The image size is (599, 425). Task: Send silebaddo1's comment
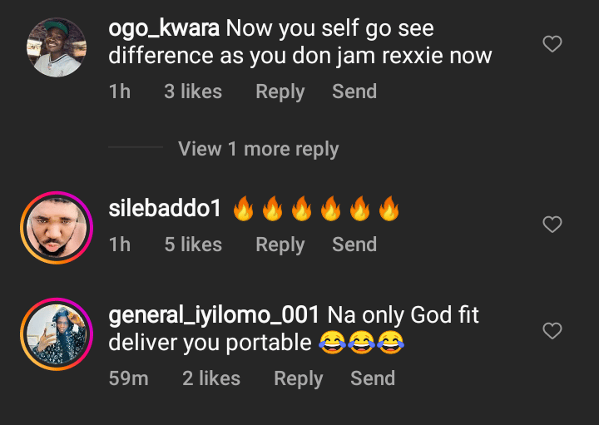354,245
